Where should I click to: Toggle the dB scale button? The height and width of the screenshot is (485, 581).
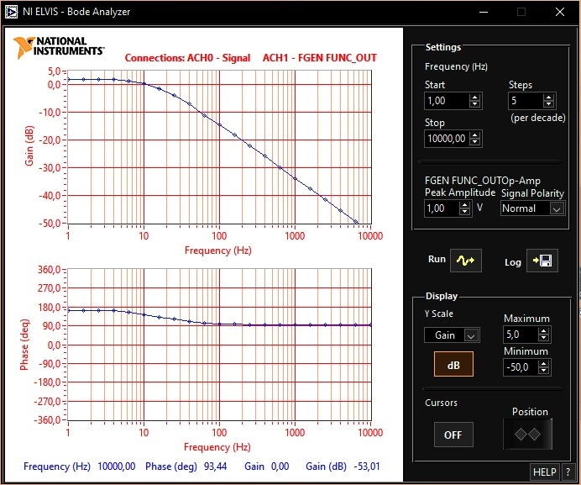(x=453, y=364)
